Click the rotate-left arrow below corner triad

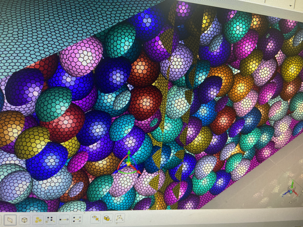point(293,201)
